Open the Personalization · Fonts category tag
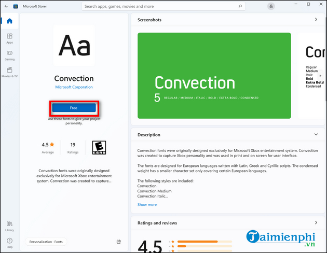The width and height of the screenshot is (327, 253). pos(46,242)
